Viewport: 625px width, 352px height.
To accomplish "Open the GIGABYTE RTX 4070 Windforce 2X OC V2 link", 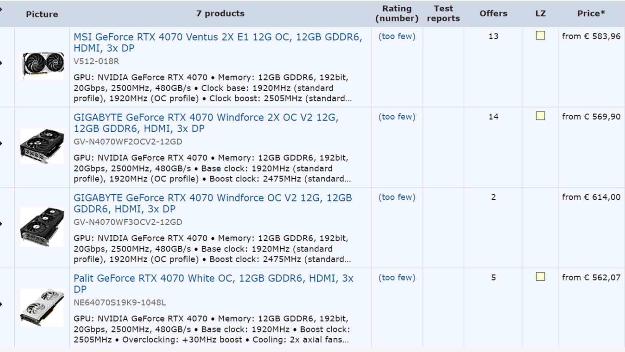I will pos(206,123).
